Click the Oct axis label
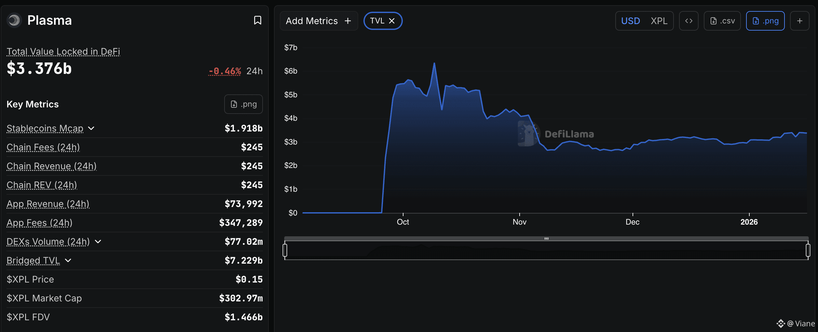 [x=403, y=222]
